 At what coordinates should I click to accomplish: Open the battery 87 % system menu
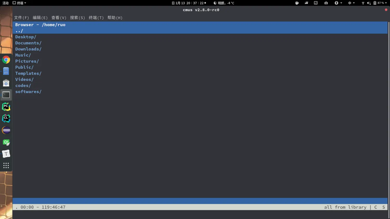380,3
